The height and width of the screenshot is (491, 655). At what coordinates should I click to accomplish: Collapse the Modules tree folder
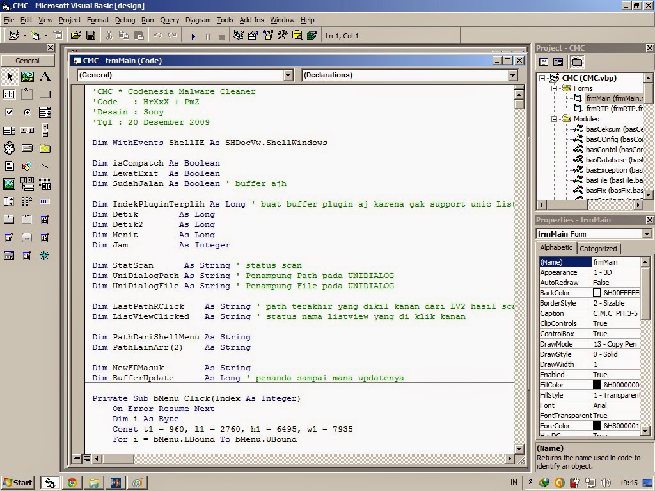554,119
